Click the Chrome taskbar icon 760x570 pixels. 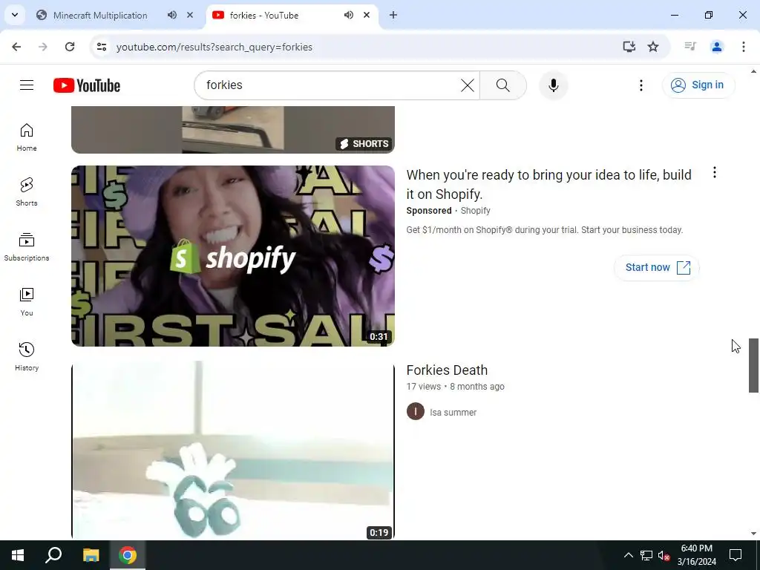pos(128,555)
